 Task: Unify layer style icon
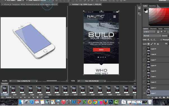point(154,40)
